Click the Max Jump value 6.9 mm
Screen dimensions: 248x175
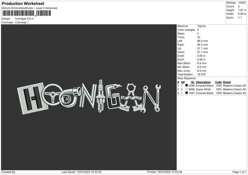coord(202,71)
